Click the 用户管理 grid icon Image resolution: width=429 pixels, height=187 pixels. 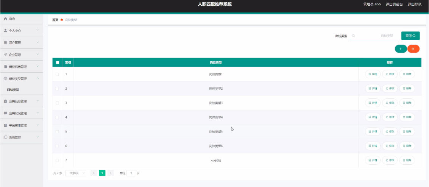(5, 43)
